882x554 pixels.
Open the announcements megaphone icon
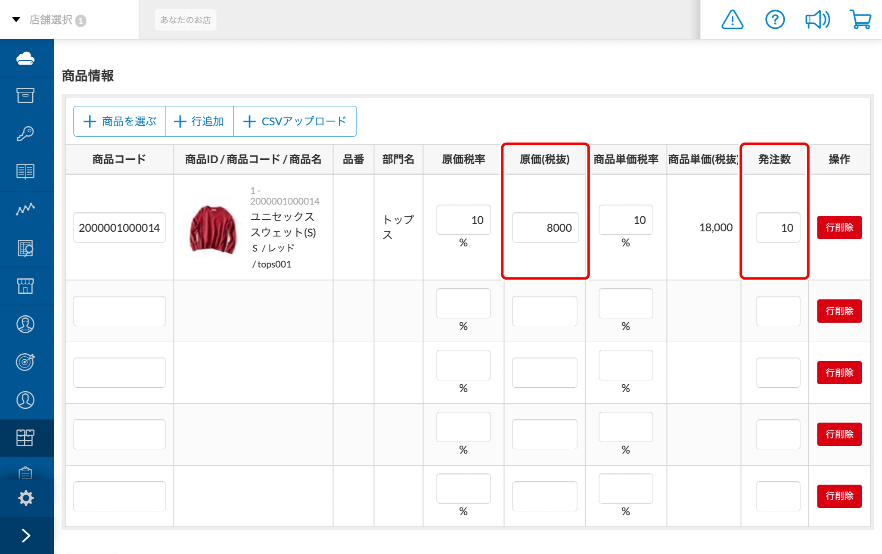tap(817, 20)
